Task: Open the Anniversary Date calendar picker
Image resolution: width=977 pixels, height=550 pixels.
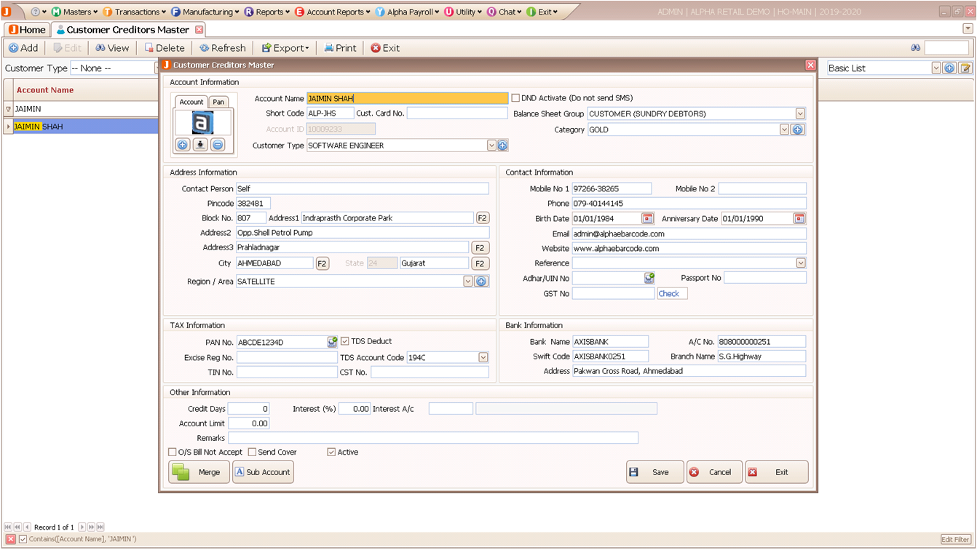Action: click(x=799, y=218)
